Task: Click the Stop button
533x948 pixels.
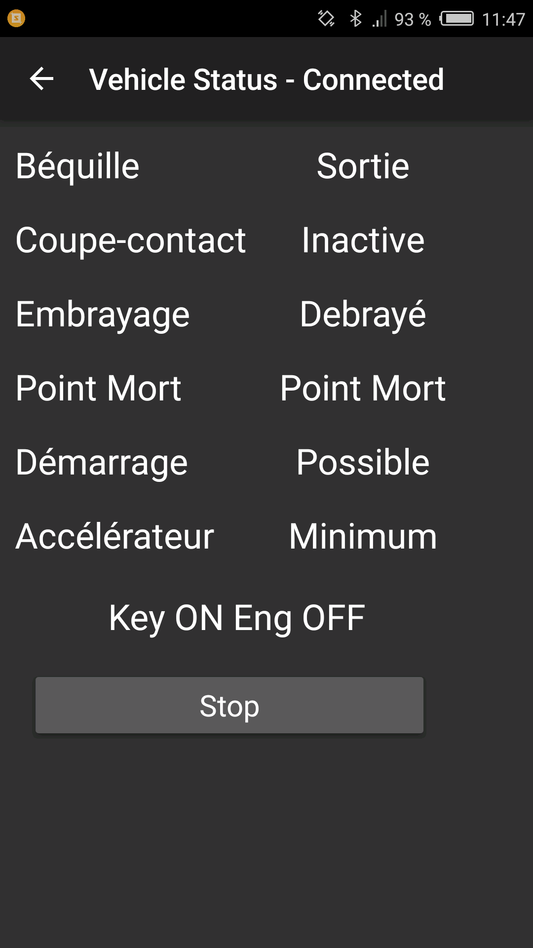Action: point(229,705)
